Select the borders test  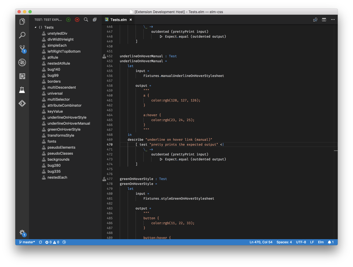click(54, 81)
